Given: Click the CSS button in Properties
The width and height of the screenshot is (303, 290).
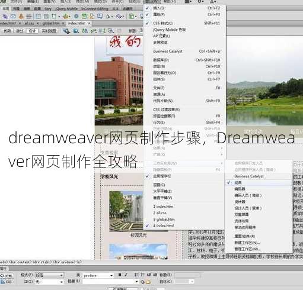Looking at the screenshot, I should pos(6,282).
